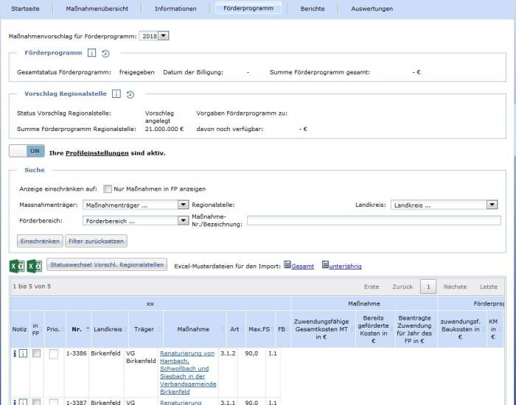The height and width of the screenshot is (405, 516).
Task: Click the second green Excel export icon
Action: [x=34, y=266]
